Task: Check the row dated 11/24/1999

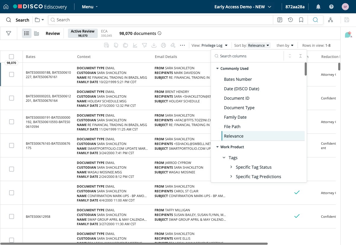Action: 11,122
